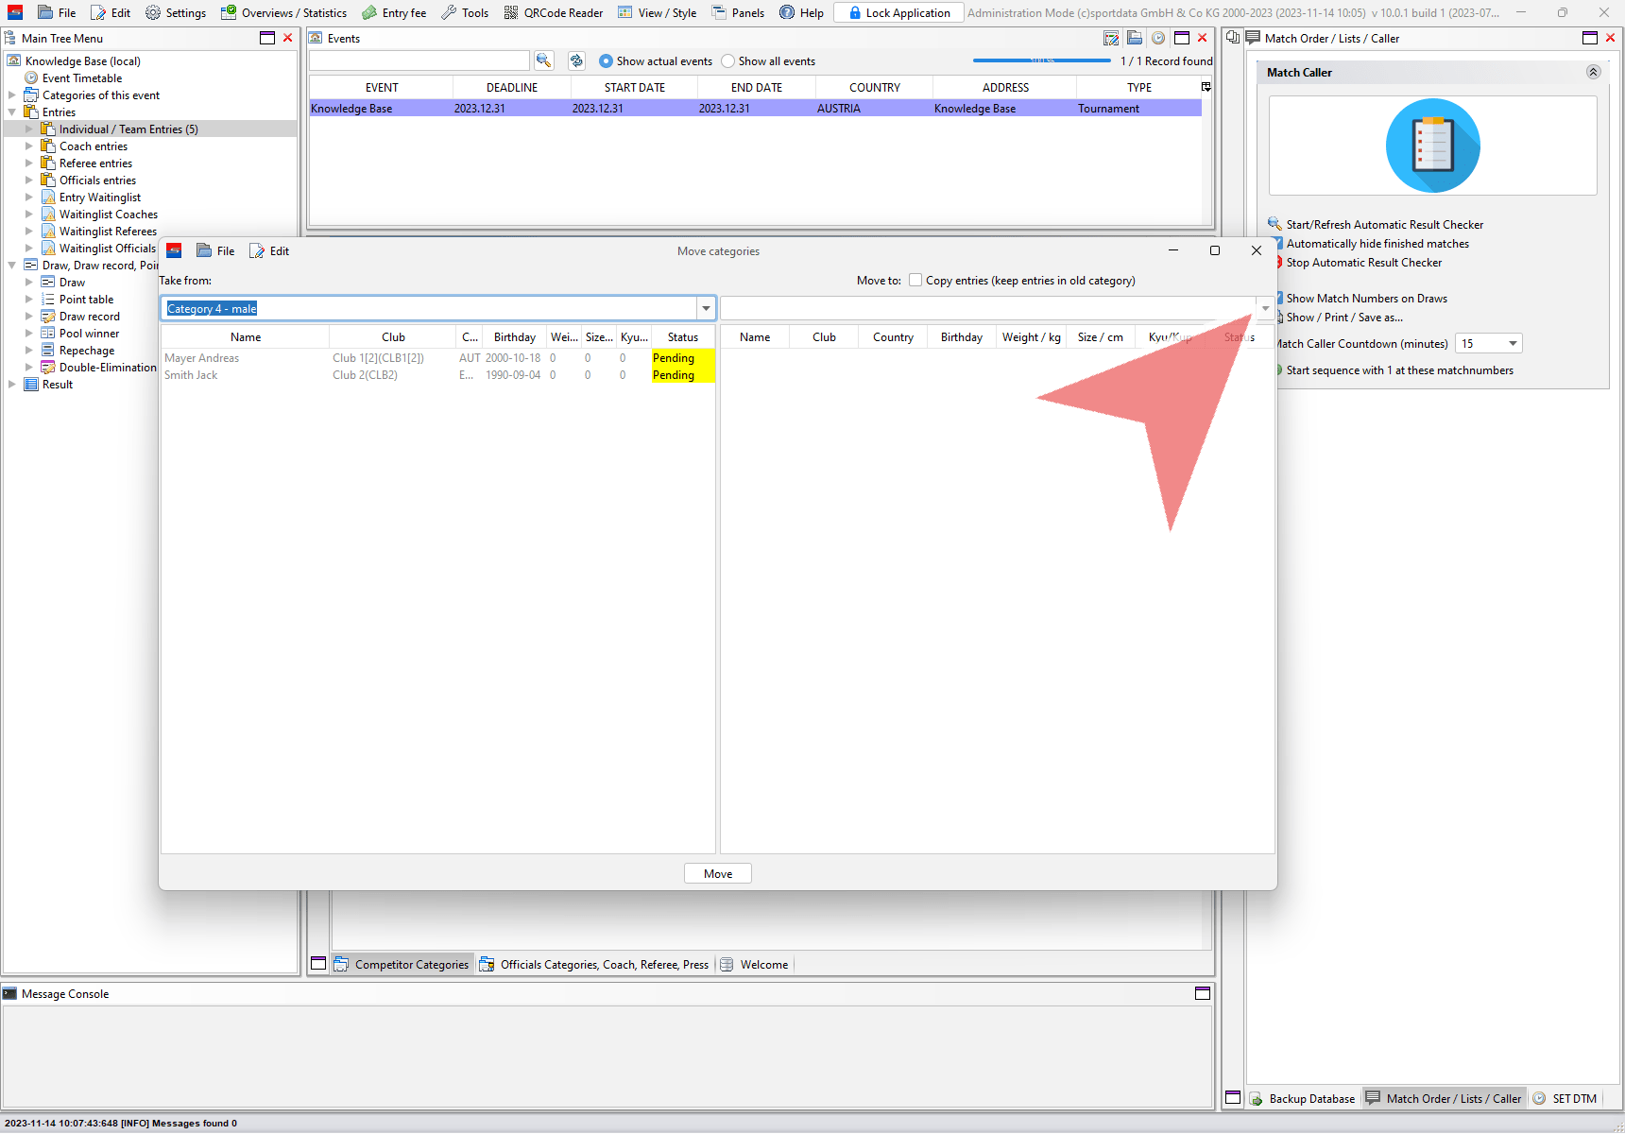Switch to the Welcome tab
The height and width of the screenshot is (1134, 1625).
(763, 964)
